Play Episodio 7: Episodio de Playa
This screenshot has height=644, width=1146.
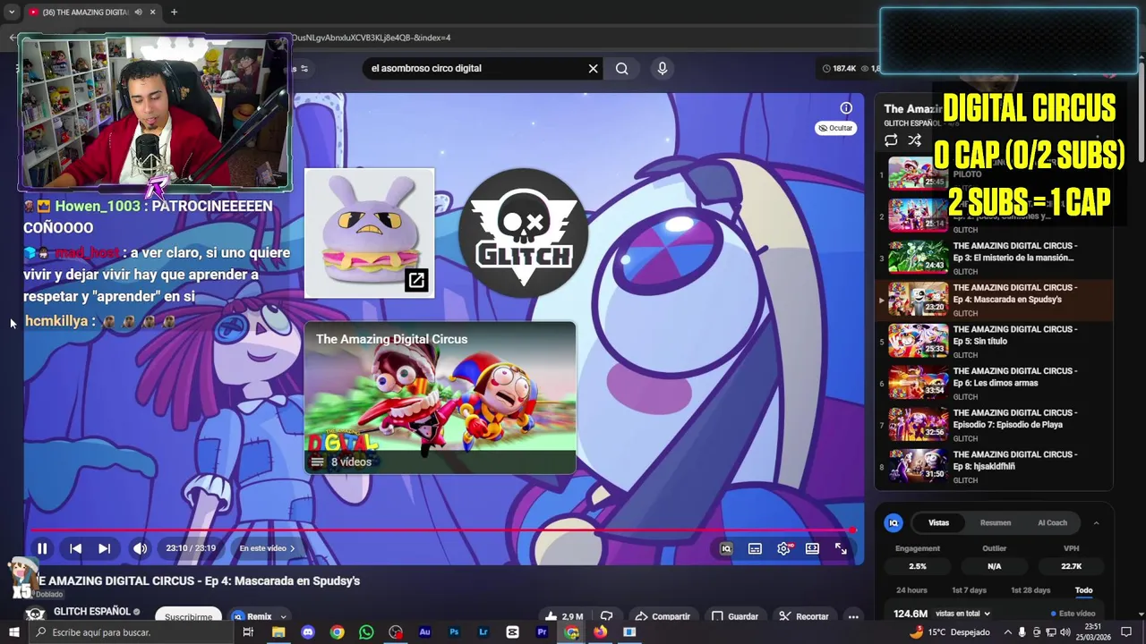[x=994, y=425]
